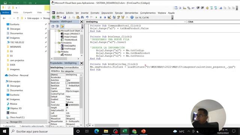Image resolution: width=240 pixels, height=135 pixels.
Task: Toggle breakpoint with the hand icon
Action: [207, 8]
